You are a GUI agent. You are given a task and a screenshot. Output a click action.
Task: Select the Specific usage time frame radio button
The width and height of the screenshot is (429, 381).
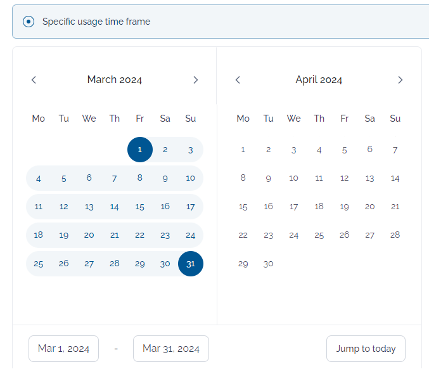click(x=29, y=22)
